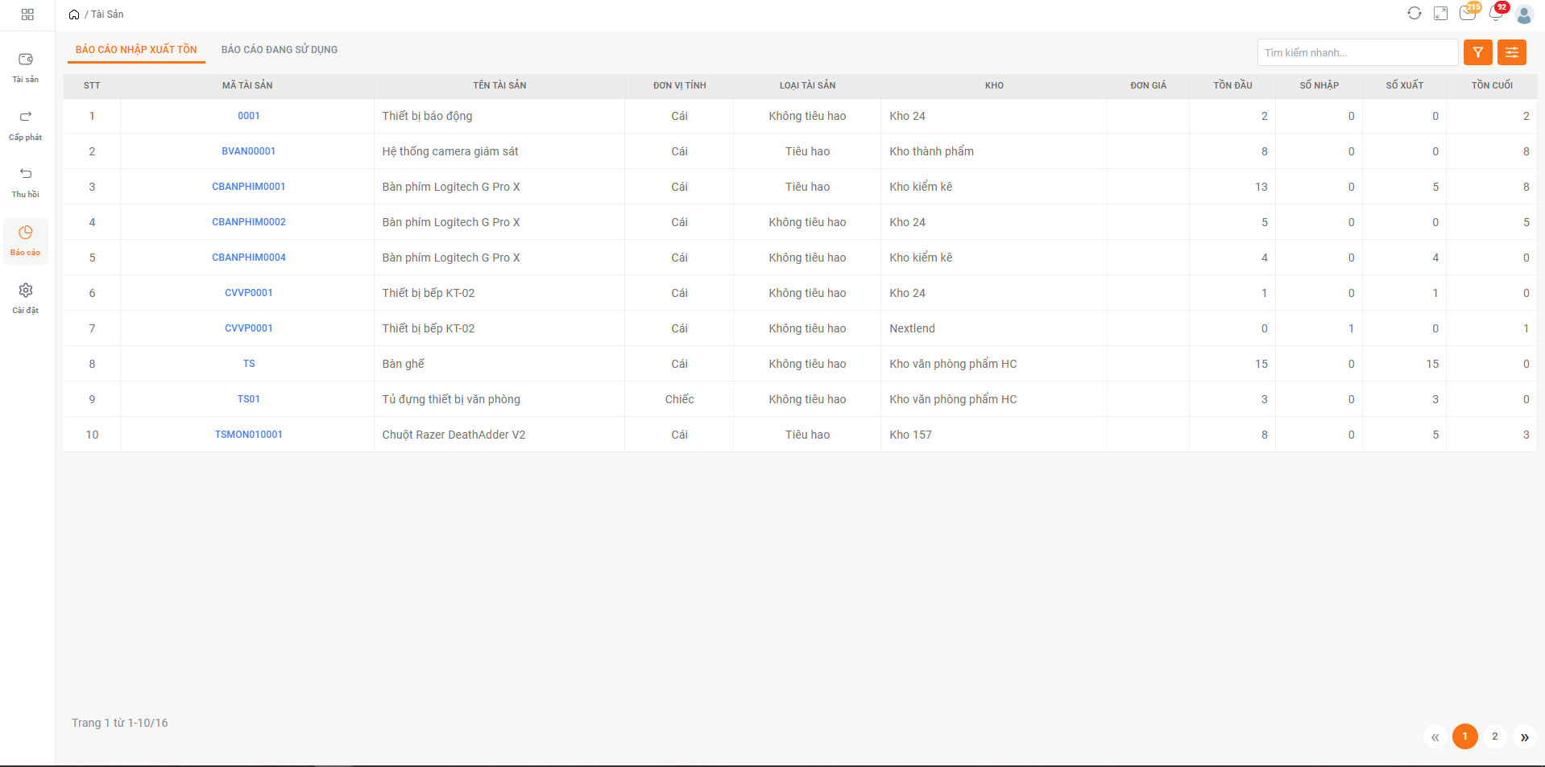Click the refresh icon in header
The height and width of the screenshot is (767, 1545).
point(1414,14)
